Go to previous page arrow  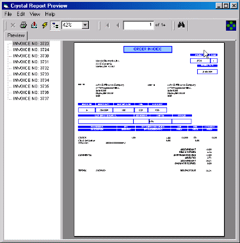click(118, 26)
